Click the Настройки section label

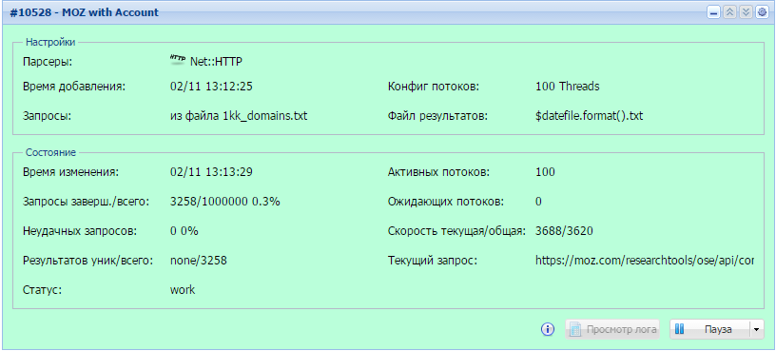pos(50,42)
